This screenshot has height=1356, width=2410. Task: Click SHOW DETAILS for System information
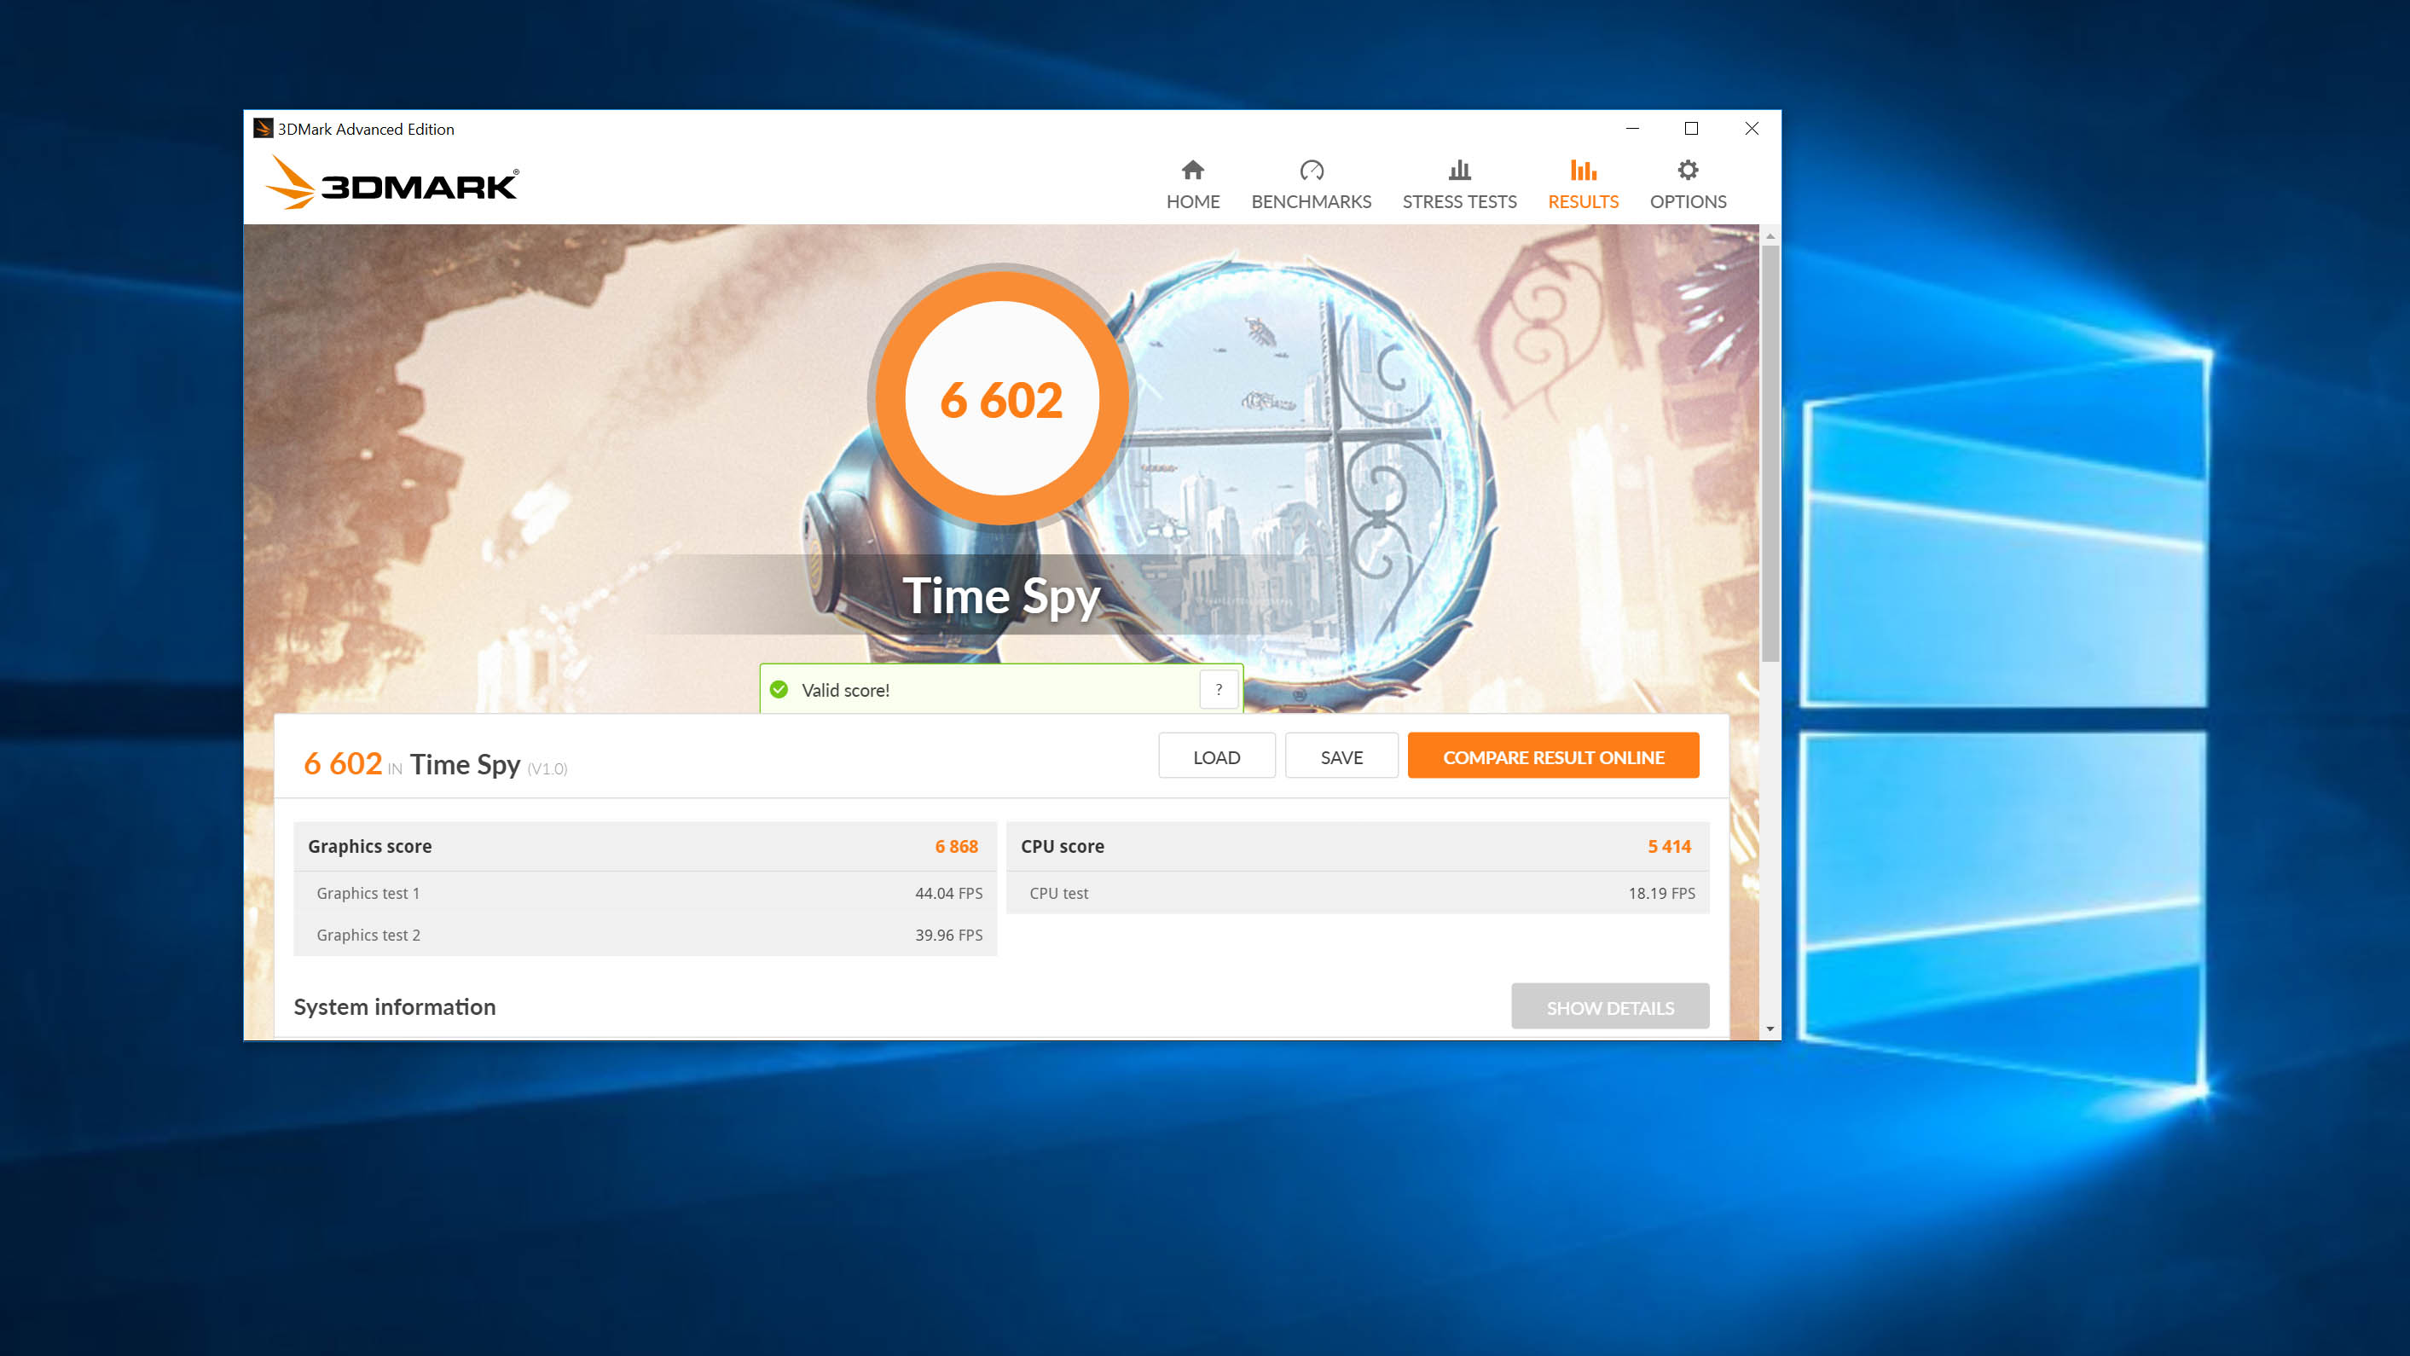coord(1610,1007)
